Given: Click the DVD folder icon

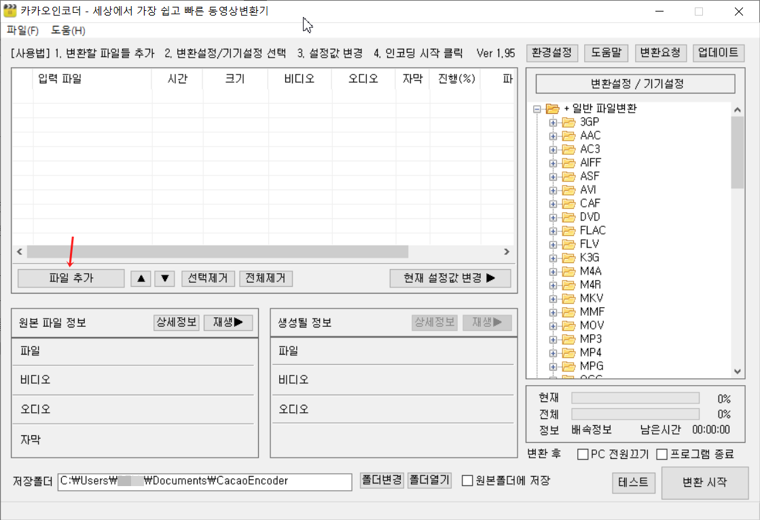Looking at the screenshot, I should pos(568,217).
